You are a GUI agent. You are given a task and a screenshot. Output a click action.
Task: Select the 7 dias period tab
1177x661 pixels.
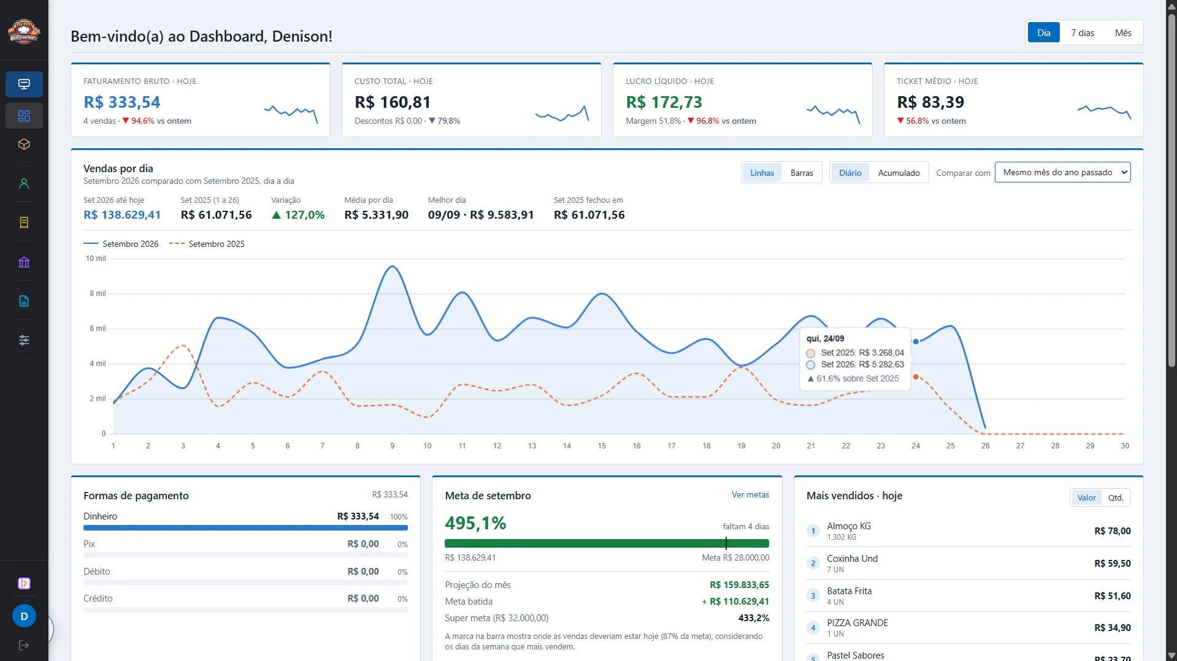pos(1082,33)
